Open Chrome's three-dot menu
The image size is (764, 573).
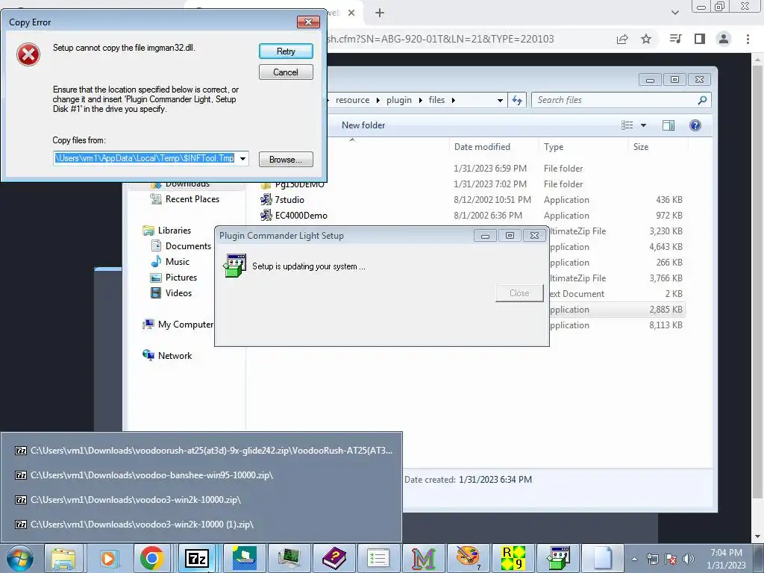click(x=748, y=39)
